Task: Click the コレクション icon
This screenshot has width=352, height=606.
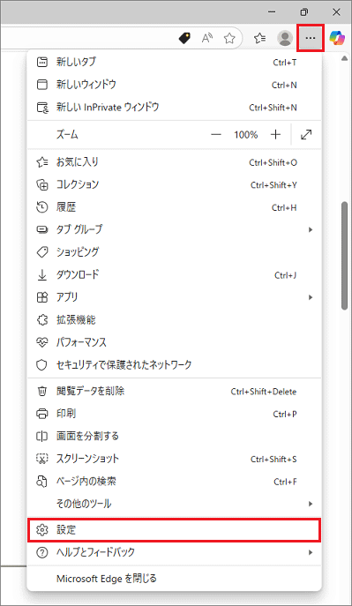Action: tap(41, 184)
